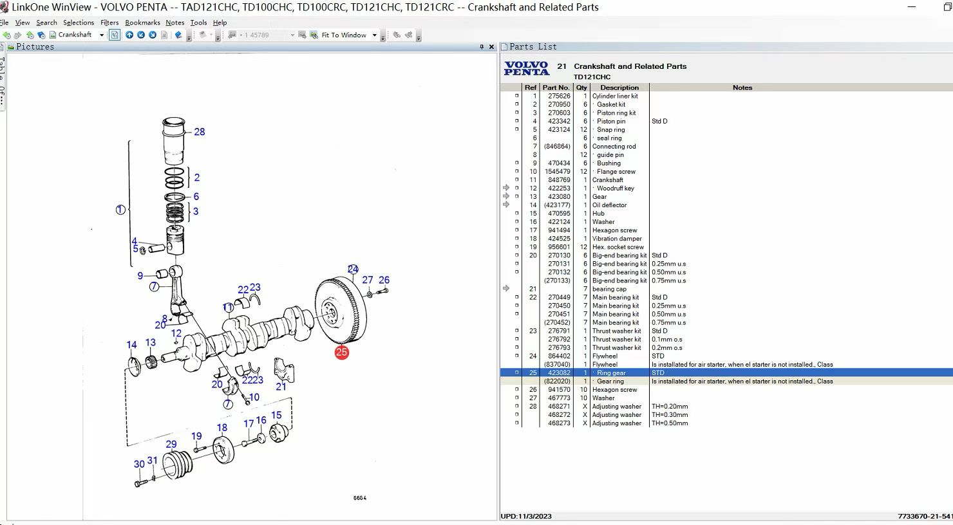Screen dimensions: 953x525
Task: Toggle the boxed tree-view toolbar button
Action: 115,35
